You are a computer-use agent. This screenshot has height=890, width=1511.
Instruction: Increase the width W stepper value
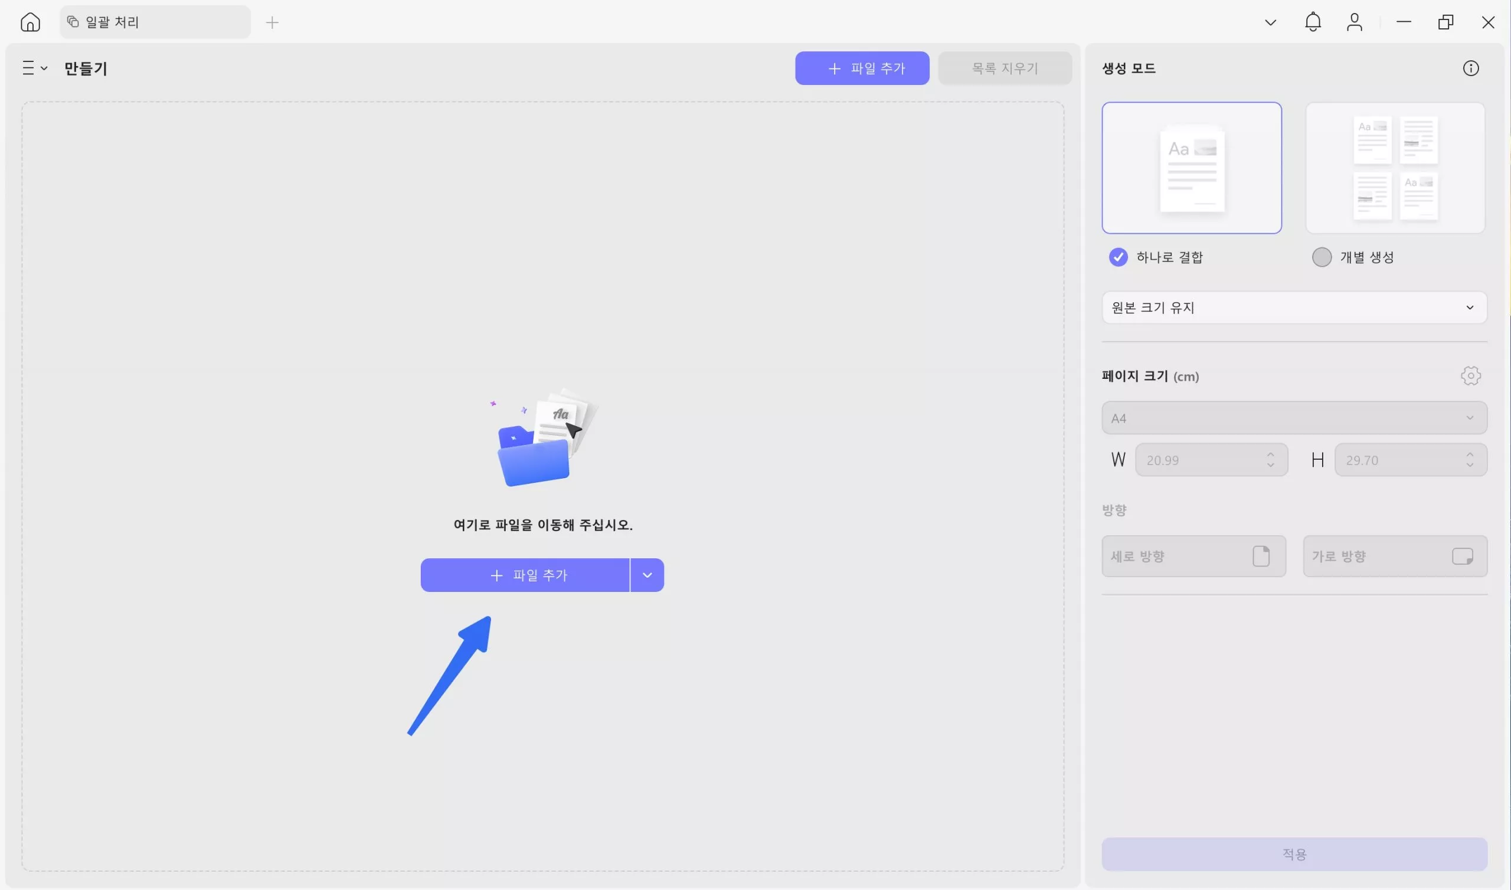coord(1270,454)
